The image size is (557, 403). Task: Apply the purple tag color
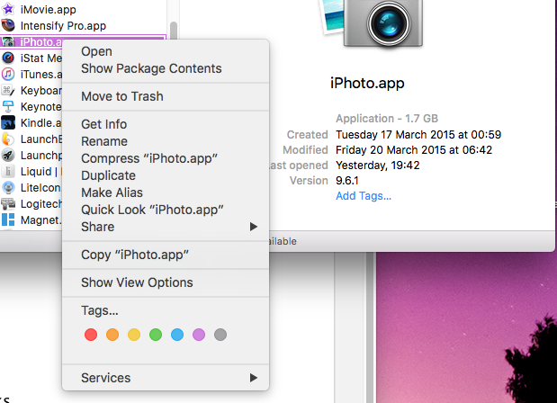[199, 335]
